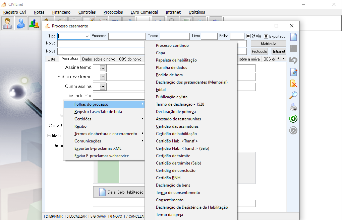Click the Folha input field
This screenshot has width=342, height=220.
pos(237,36)
